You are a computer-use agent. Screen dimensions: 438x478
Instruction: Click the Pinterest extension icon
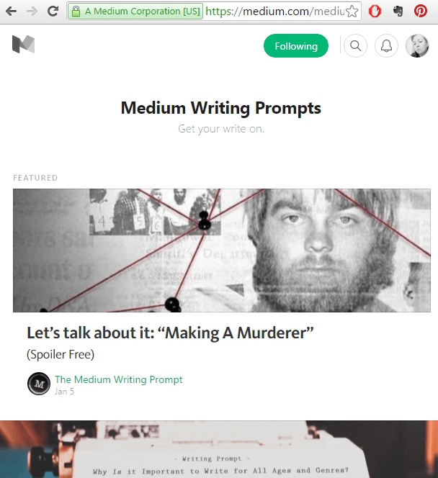pyautogui.click(x=421, y=12)
